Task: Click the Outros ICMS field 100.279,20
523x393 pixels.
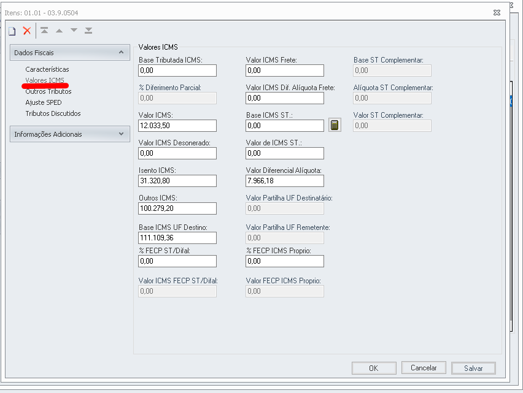Action: pyautogui.click(x=177, y=208)
